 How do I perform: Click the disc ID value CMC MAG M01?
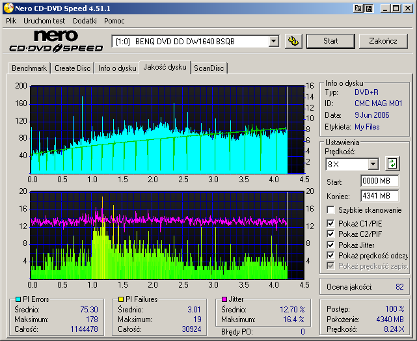click(x=379, y=103)
